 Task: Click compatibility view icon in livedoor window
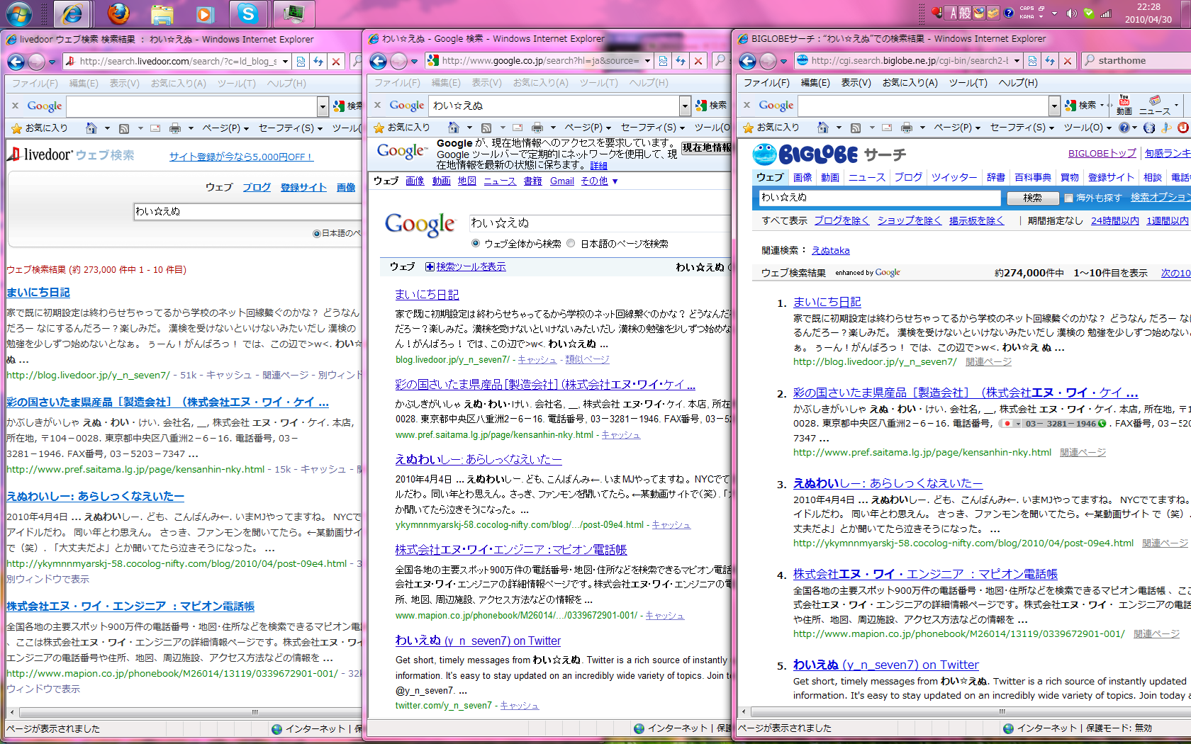point(301,62)
